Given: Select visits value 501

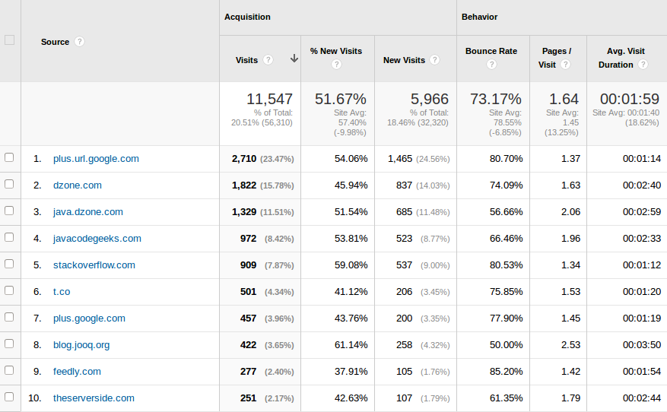Looking at the screenshot, I should tap(249, 292).
